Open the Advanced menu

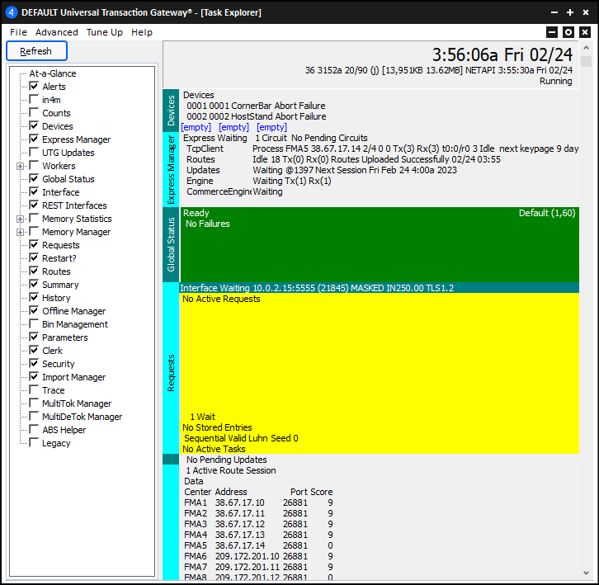[57, 32]
